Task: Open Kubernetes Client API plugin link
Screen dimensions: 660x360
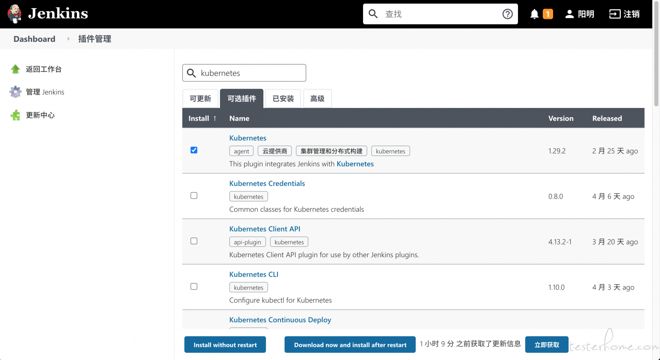Action: pyautogui.click(x=265, y=229)
